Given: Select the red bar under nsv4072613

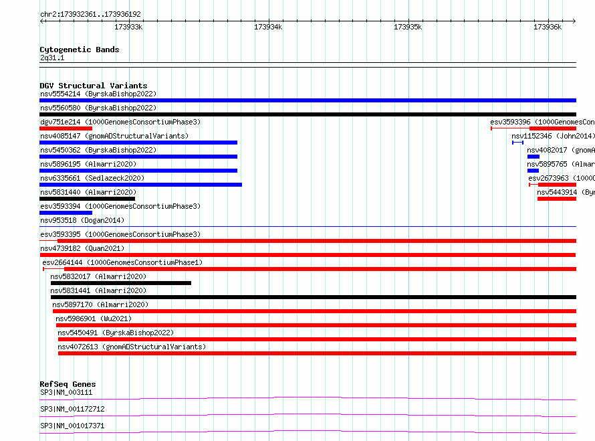Looking at the screenshot, I should [x=318, y=353].
